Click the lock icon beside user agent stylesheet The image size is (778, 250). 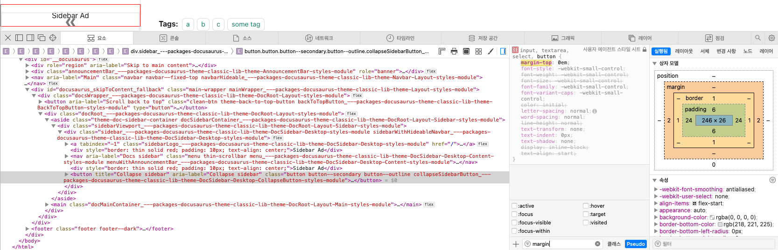tap(645, 49)
